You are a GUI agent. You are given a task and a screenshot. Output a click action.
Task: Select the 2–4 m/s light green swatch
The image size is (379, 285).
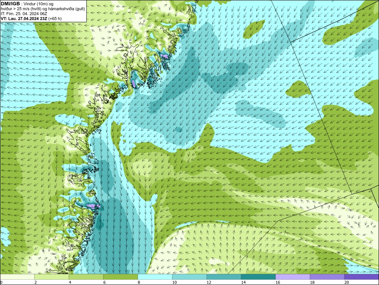(x=52, y=277)
